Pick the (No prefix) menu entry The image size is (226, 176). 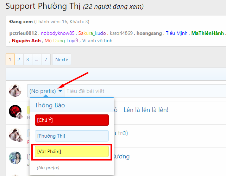(48, 168)
